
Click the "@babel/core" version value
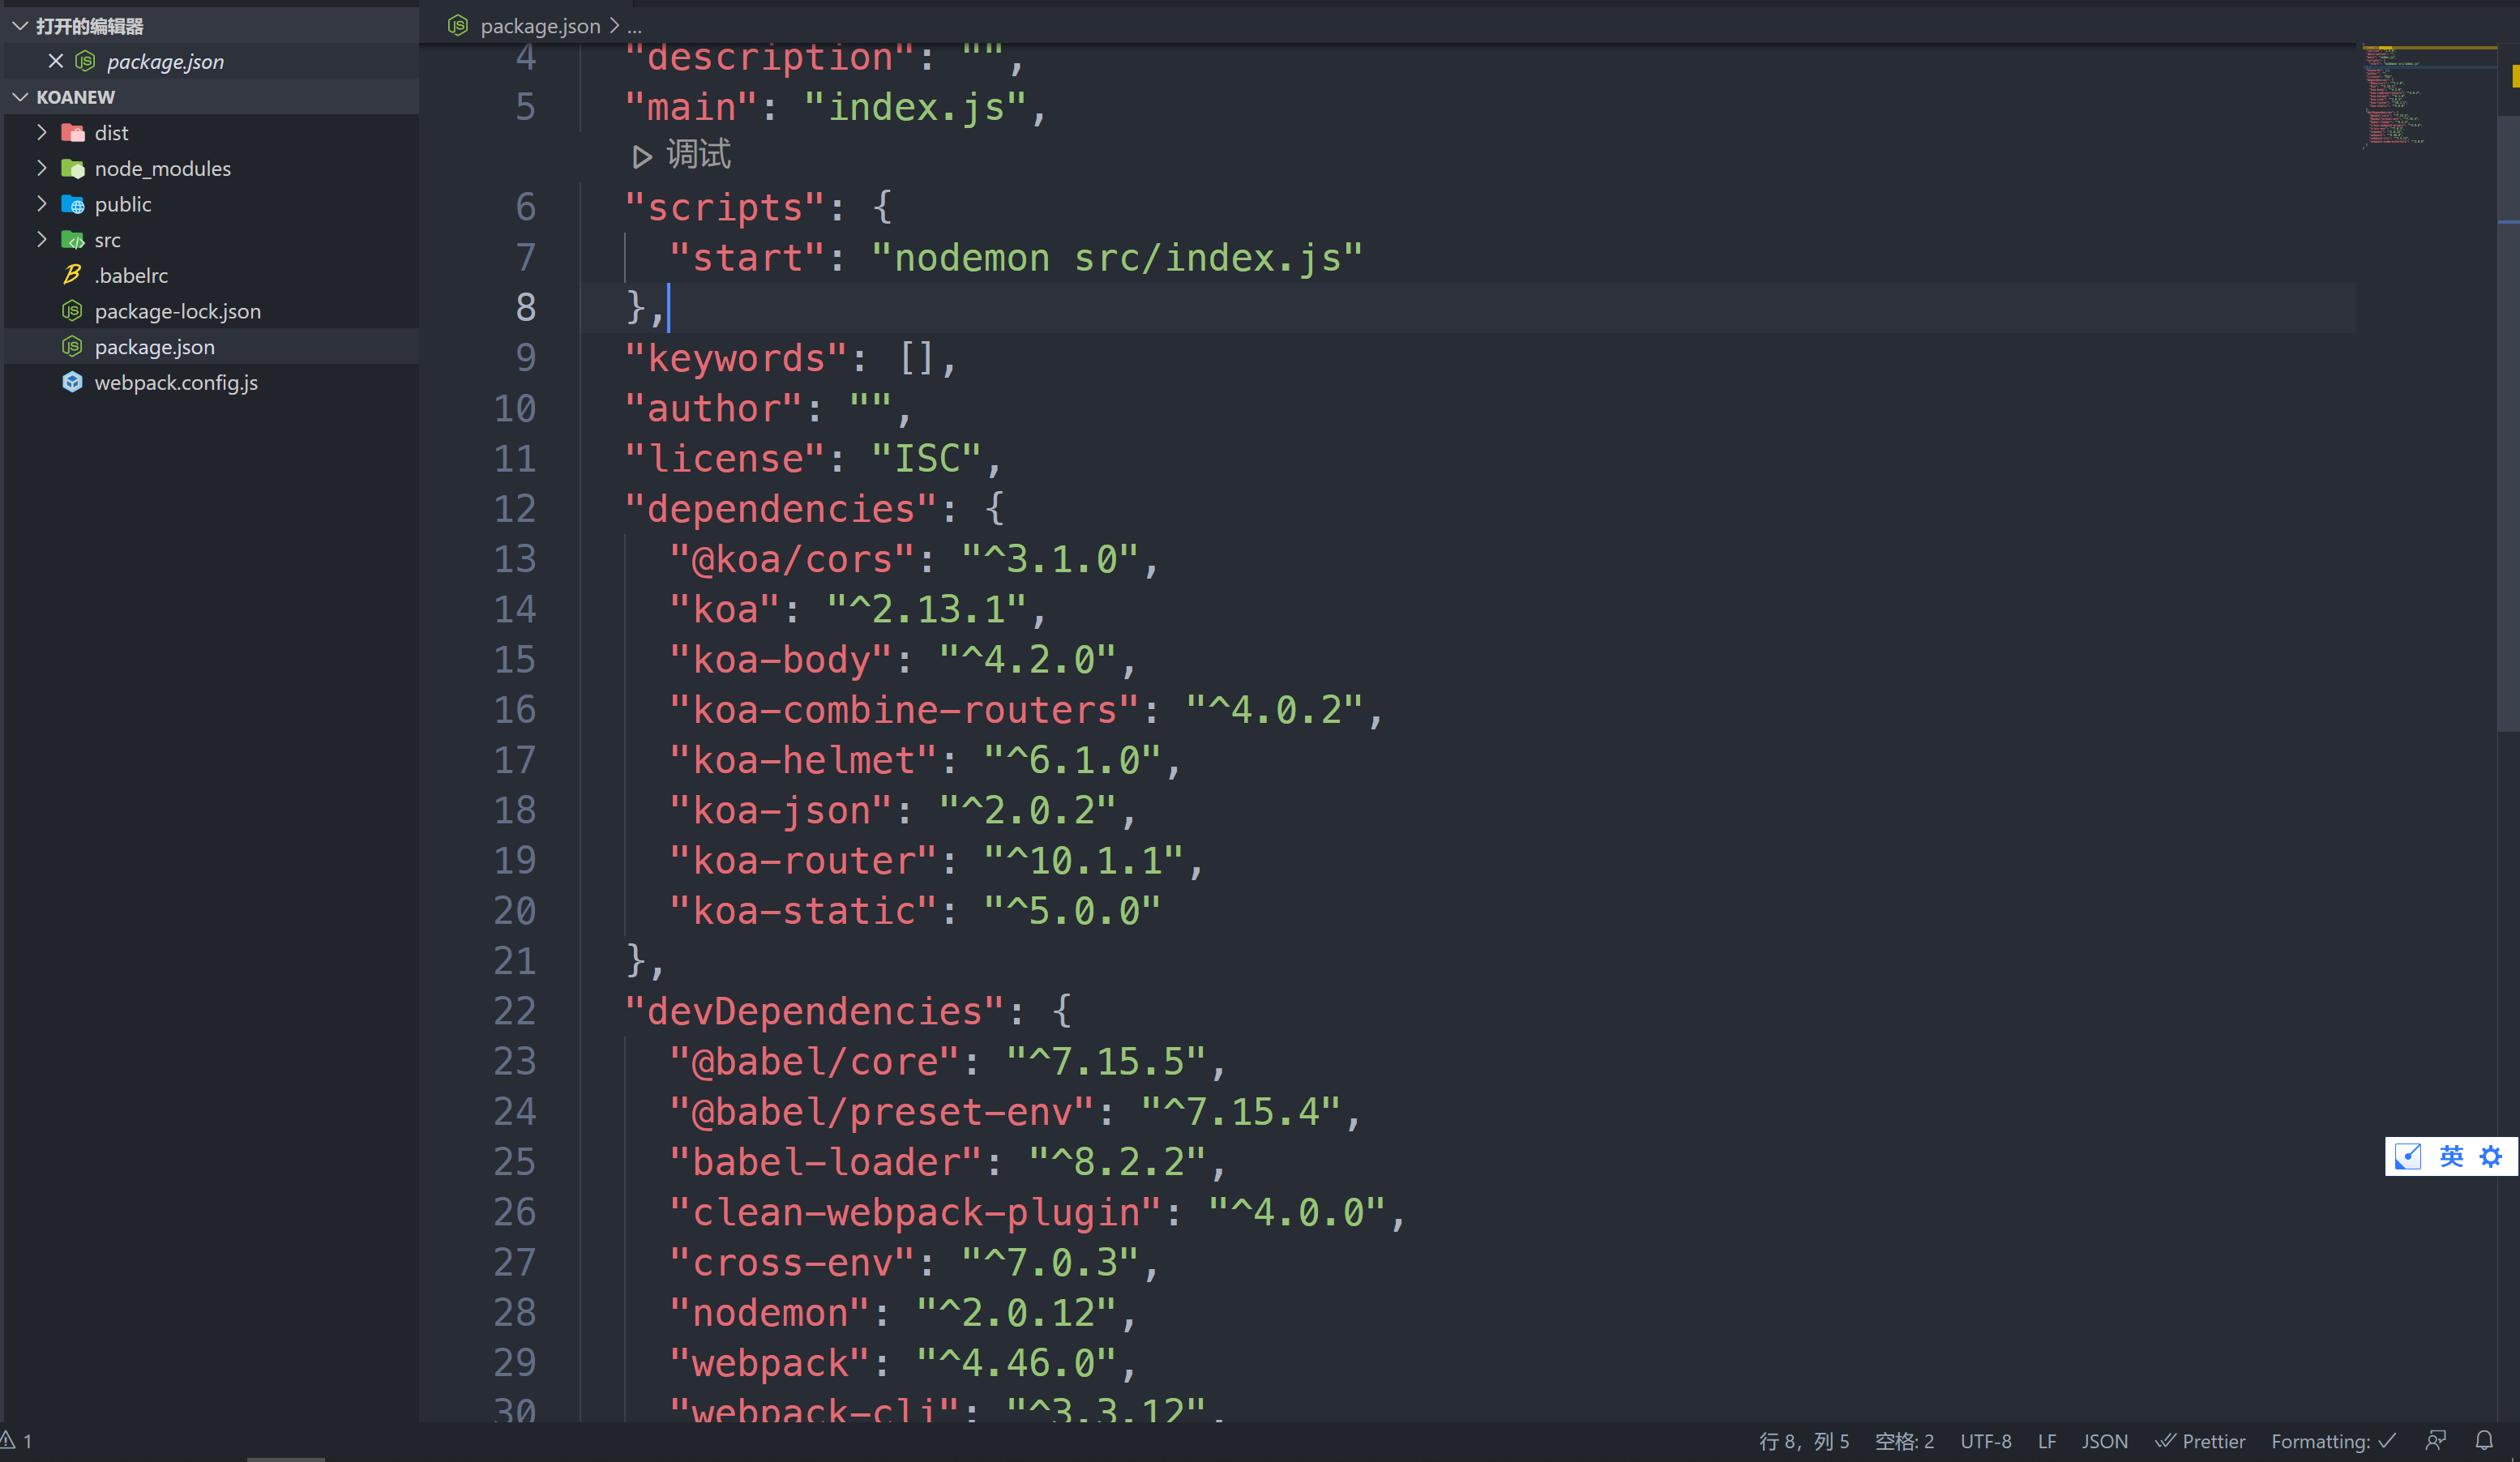1106,1061
